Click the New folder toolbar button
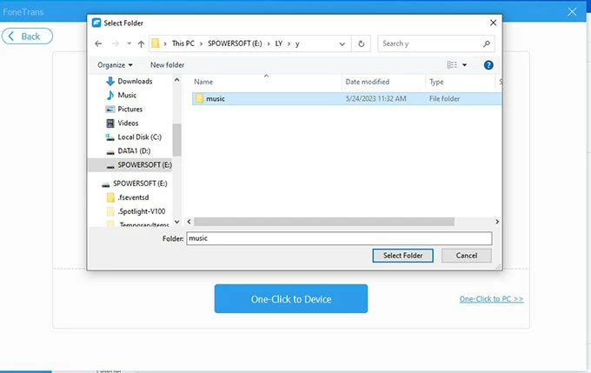This screenshot has width=591, height=373. [x=167, y=65]
